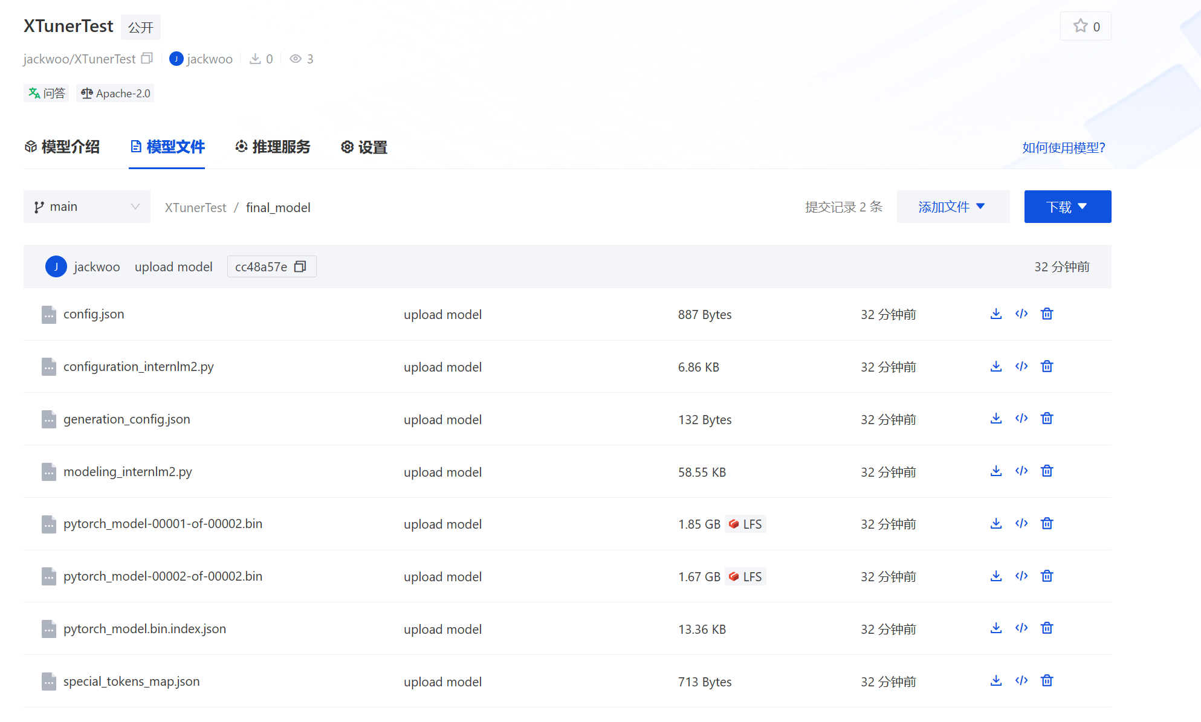1201x722 pixels.
Task: View raw code of special_tokens_map.json
Action: coord(1021,680)
